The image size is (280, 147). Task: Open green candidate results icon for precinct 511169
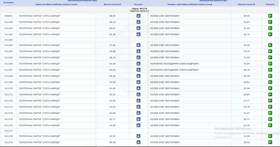click(270, 82)
